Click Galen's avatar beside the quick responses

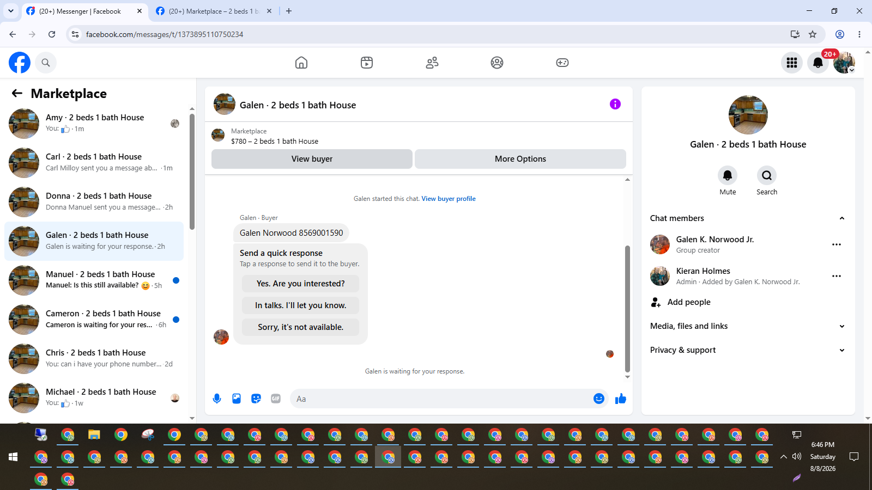coord(221,337)
